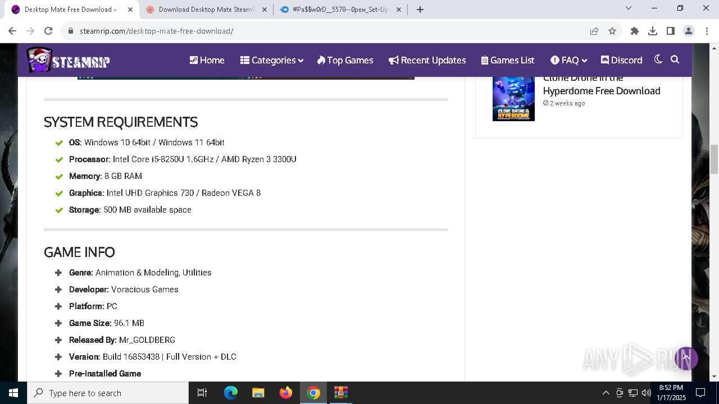Viewport: 719px width, 404px height.
Task: Select the Developer: Voracious Games line
Action: click(124, 290)
